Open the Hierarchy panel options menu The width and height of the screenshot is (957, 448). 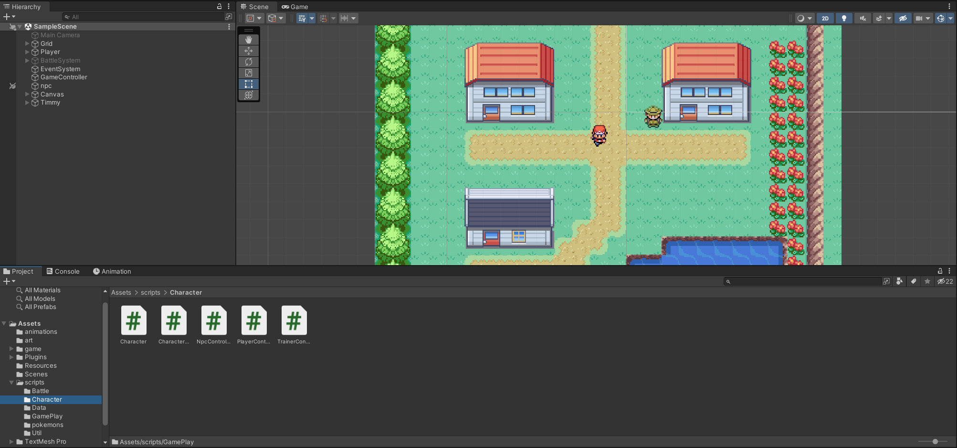point(229,6)
